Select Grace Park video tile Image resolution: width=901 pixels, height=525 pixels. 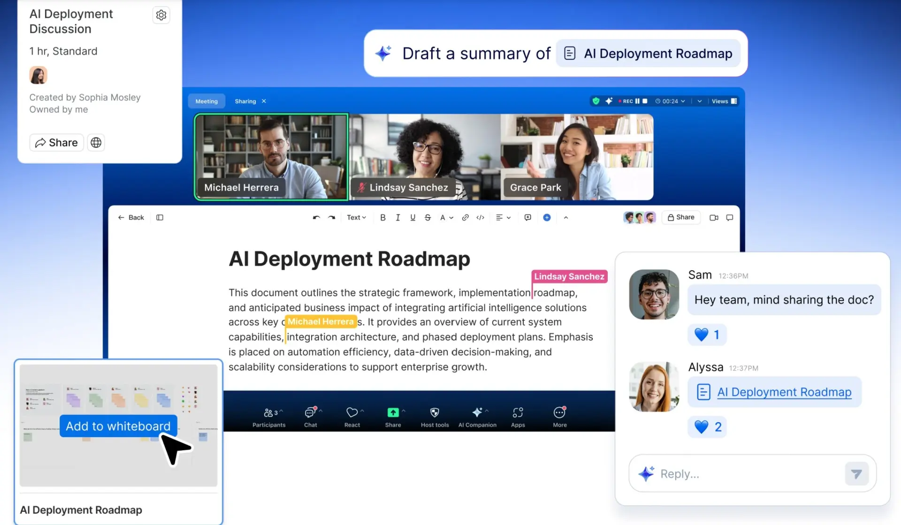[x=577, y=157]
